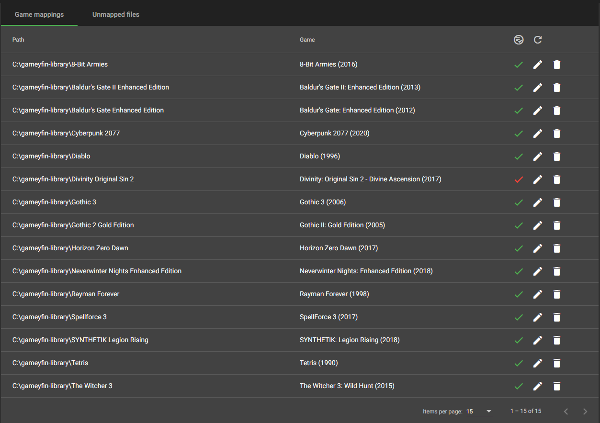Select the Game mappings tab
Image resolution: width=600 pixels, height=423 pixels.
point(39,14)
